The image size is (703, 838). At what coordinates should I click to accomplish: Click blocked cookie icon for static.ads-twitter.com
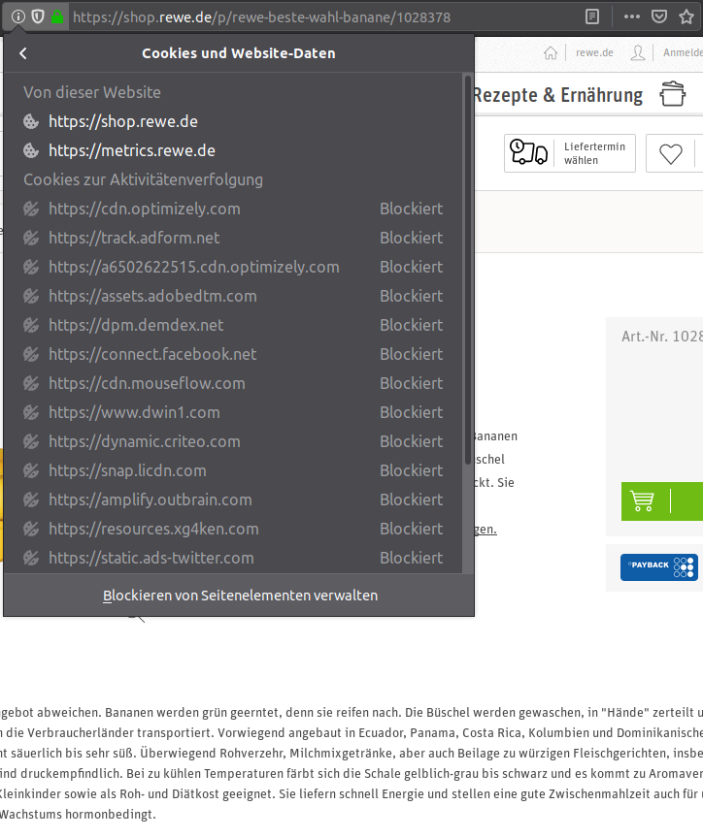pyautogui.click(x=31, y=558)
